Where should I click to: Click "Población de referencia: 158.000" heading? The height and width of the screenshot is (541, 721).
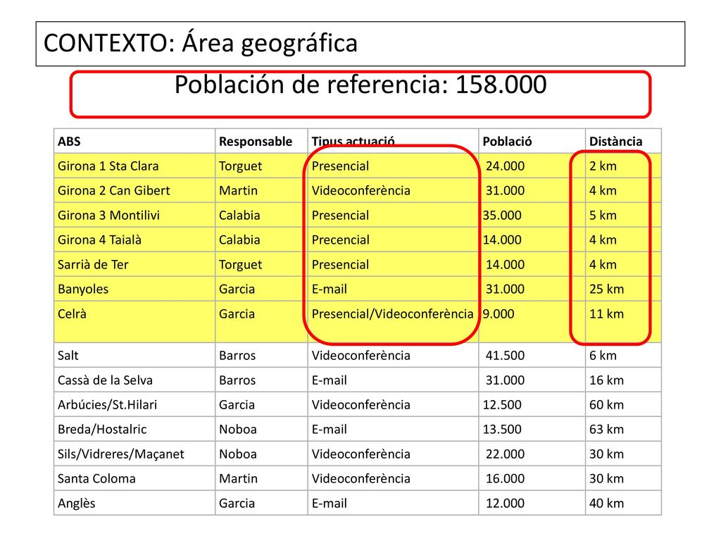(x=360, y=85)
